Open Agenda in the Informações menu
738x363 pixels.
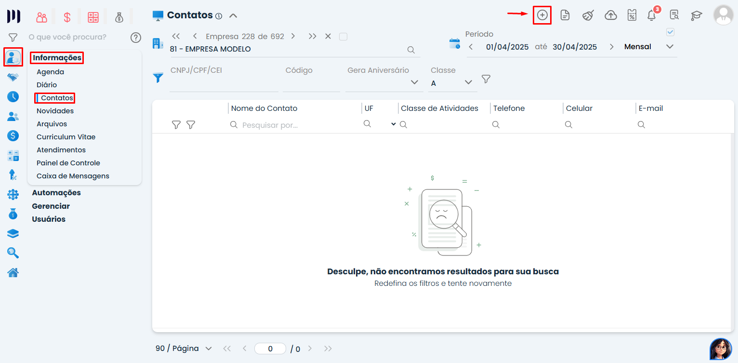point(50,72)
